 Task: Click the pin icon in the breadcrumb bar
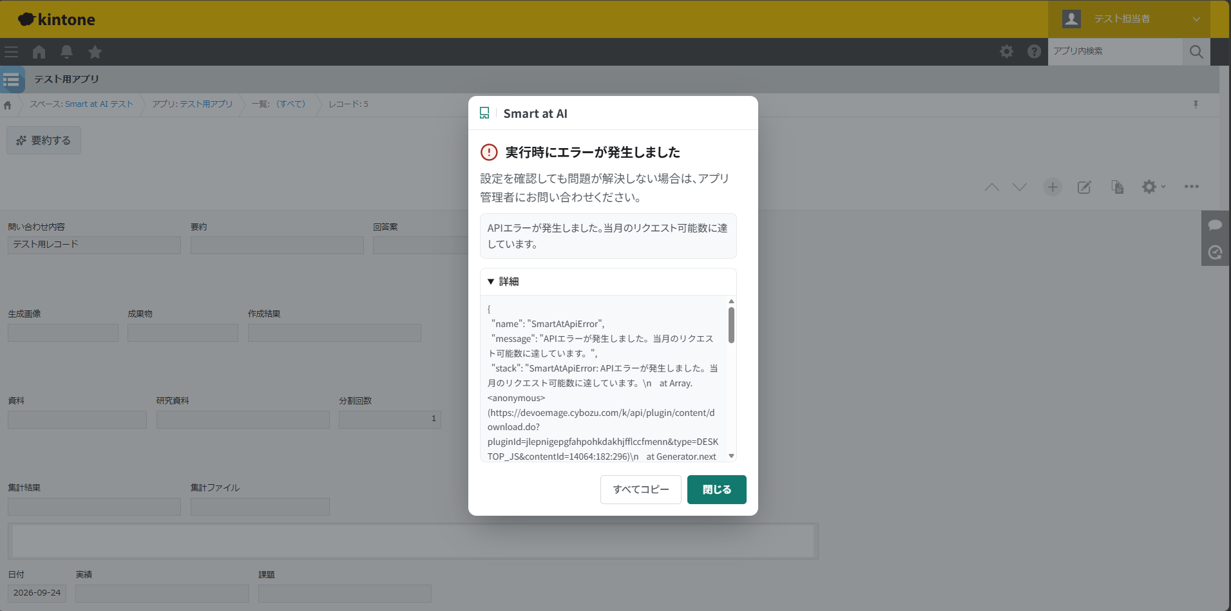(1196, 104)
